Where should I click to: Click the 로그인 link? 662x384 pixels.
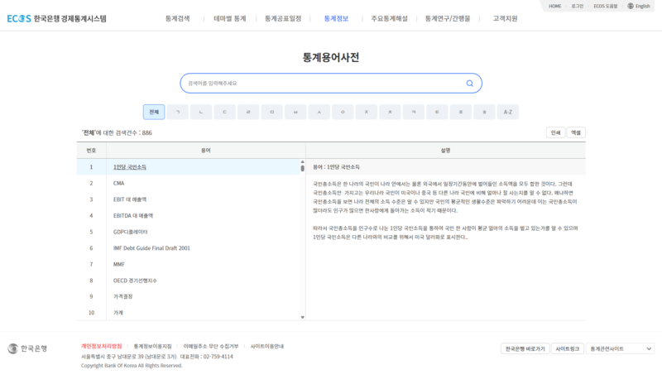(577, 6)
